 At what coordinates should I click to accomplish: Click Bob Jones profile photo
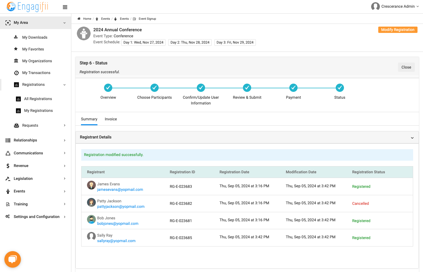[x=91, y=219]
